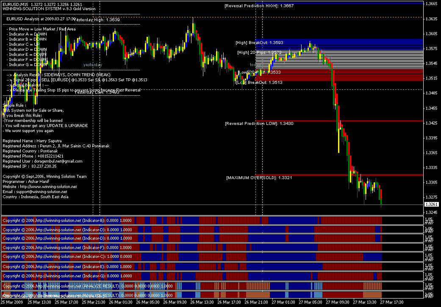Click the Indicator-E subwindow label

(67, 266)
